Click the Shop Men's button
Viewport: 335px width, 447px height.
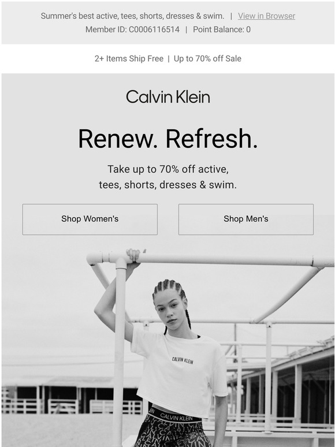pos(245,219)
